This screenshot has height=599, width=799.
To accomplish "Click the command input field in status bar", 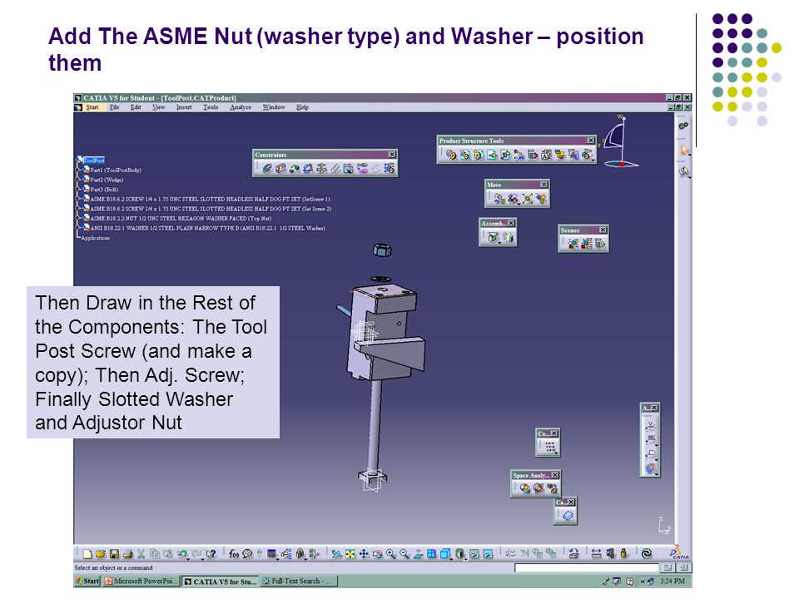I will [x=587, y=567].
